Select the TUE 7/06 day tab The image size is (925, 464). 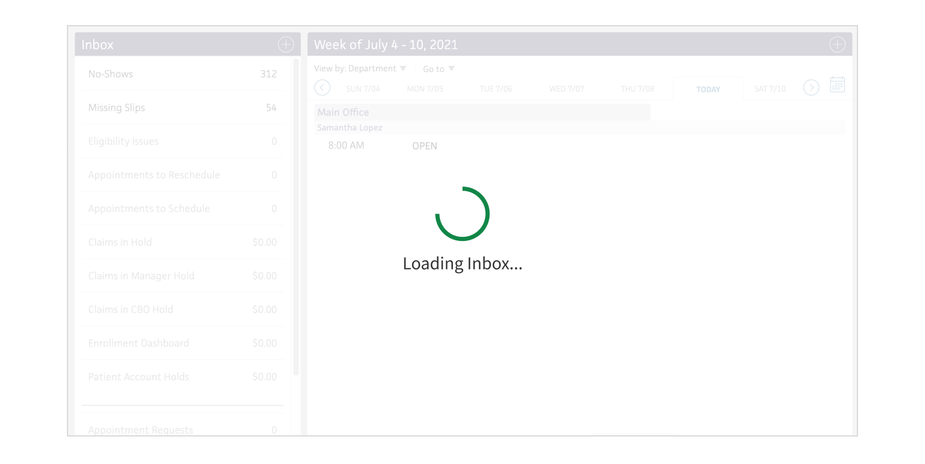pyautogui.click(x=496, y=88)
